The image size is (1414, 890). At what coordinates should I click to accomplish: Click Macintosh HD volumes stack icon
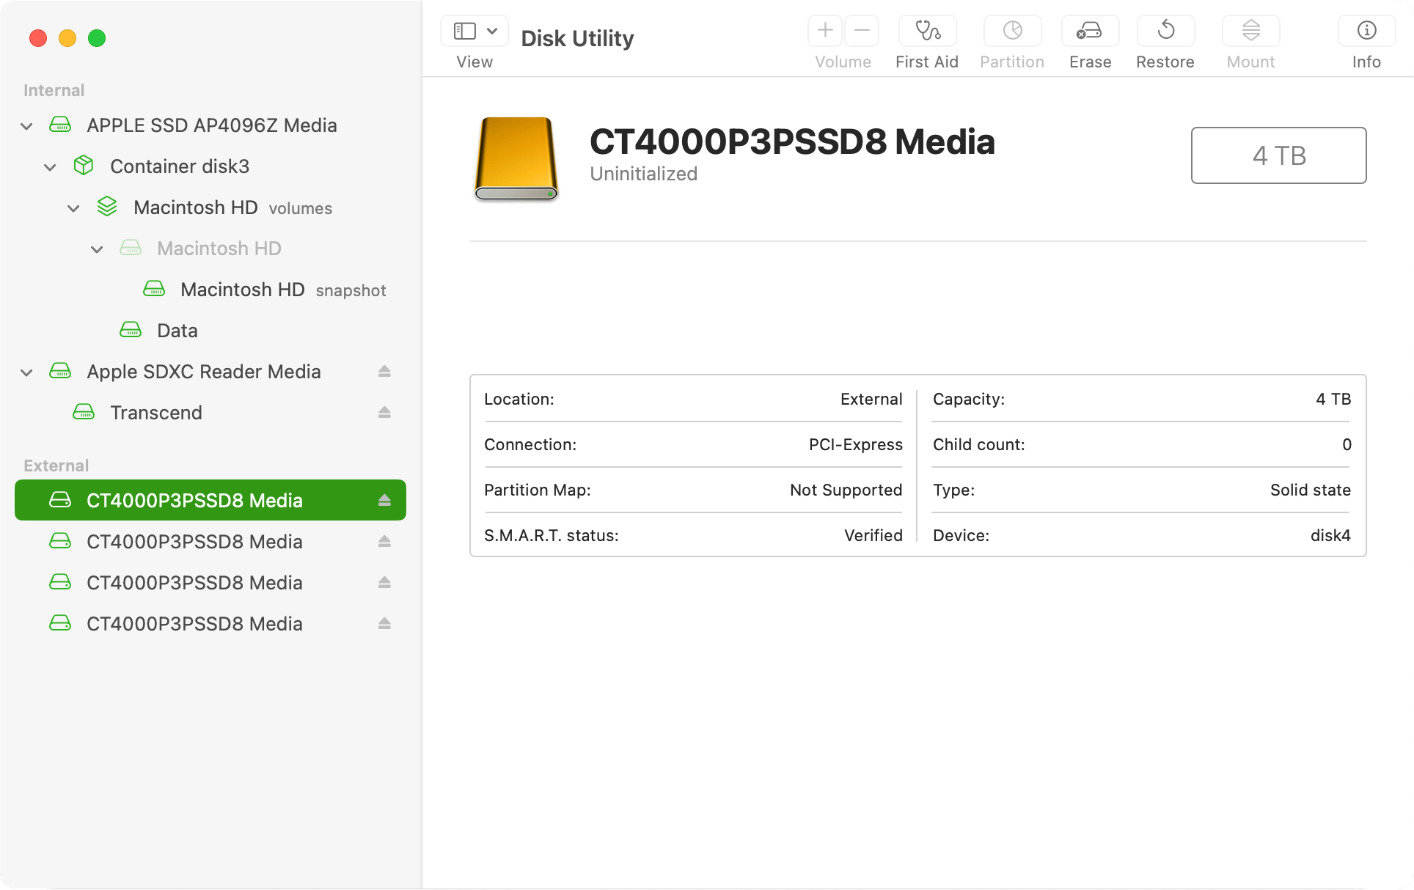click(x=107, y=207)
